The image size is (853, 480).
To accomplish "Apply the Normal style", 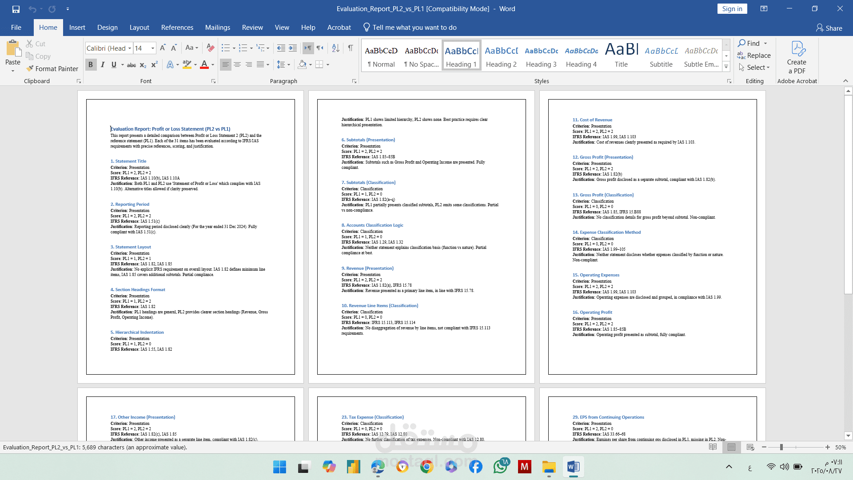I will (381, 56).
